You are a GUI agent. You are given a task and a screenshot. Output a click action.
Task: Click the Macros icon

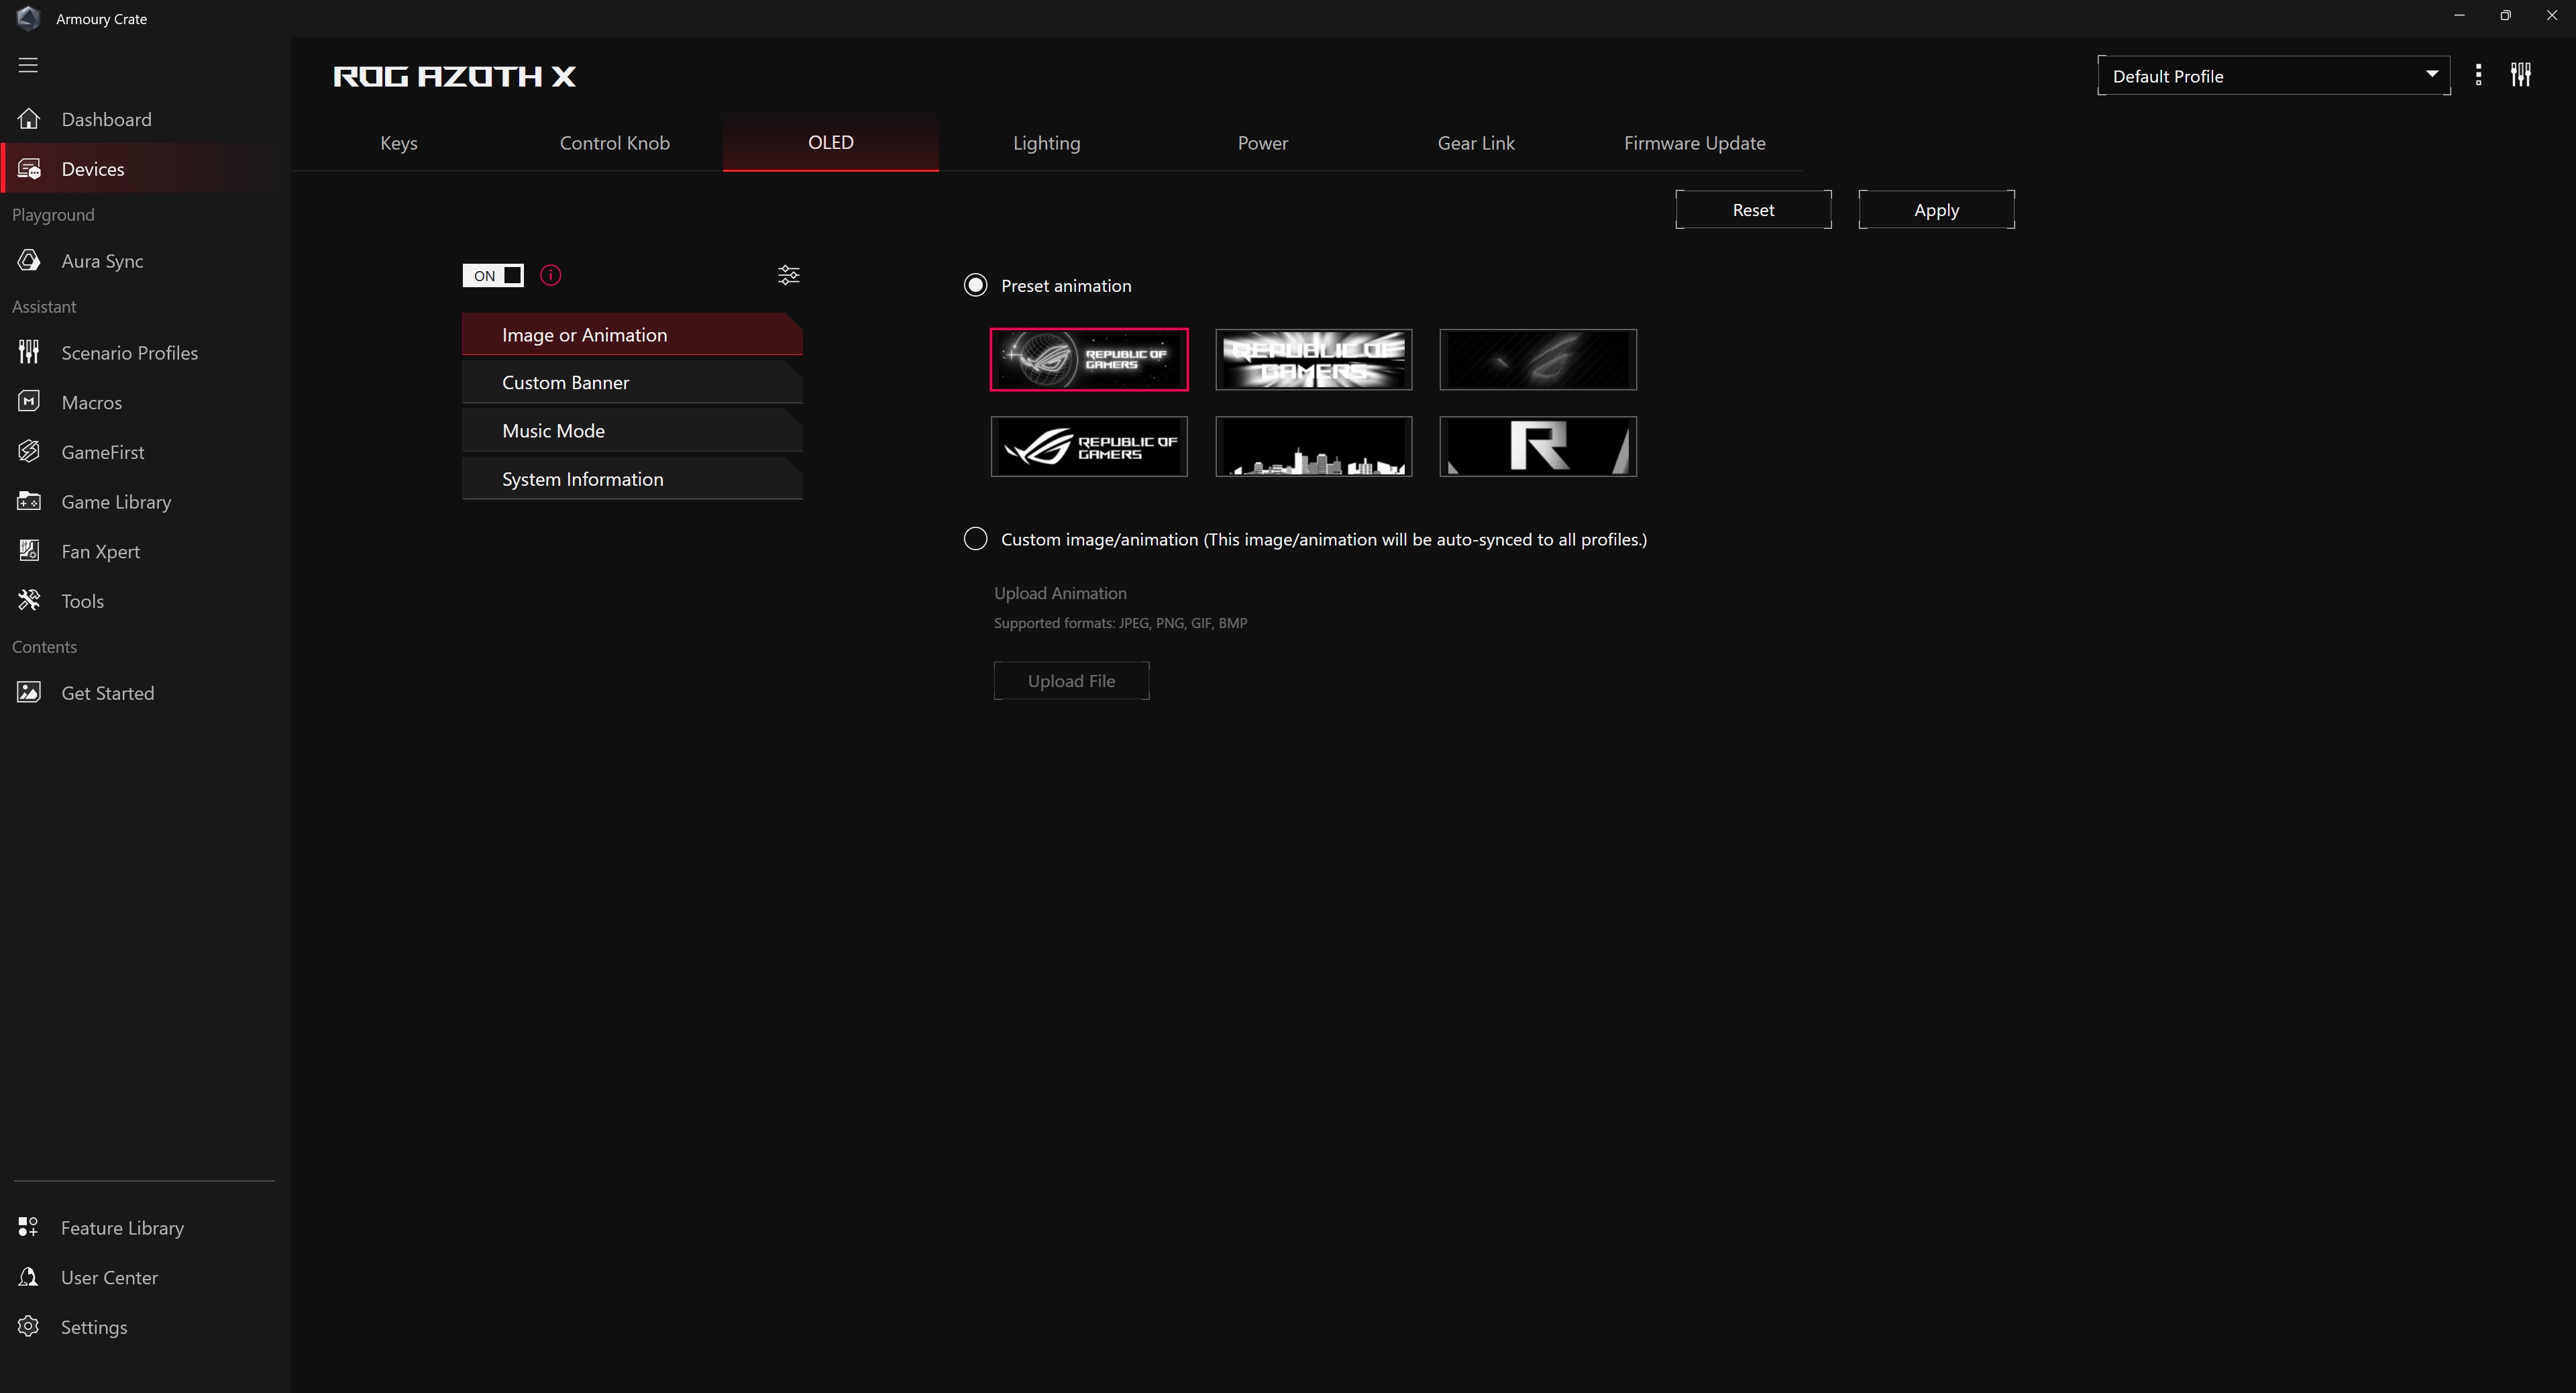click(x=29, y=402)
